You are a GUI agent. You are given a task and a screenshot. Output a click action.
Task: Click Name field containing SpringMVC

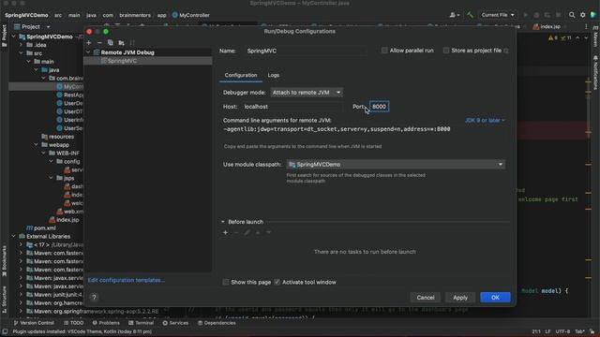306,51
